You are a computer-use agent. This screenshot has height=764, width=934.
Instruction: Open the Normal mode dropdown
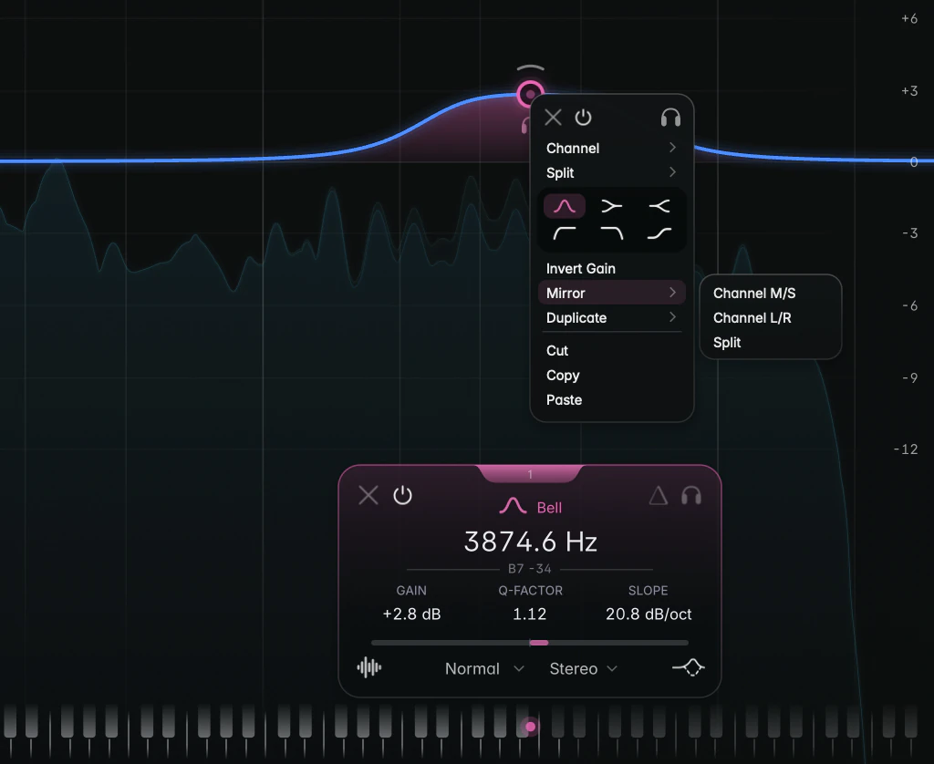[x=484, y=668]
